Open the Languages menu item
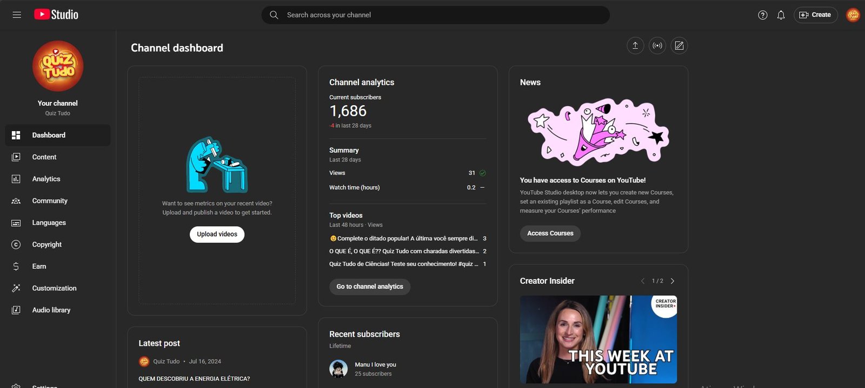The width and height of the screenshot is (865, 388). pyautogui.click(x=58, y=223)
